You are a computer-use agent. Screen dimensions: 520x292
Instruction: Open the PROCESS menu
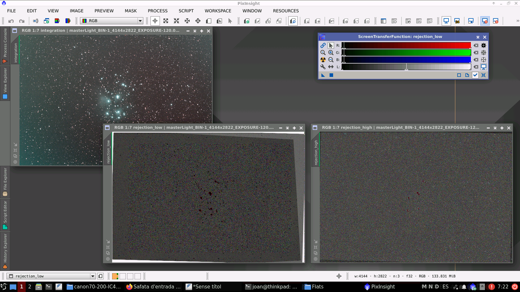click(x=158, y=11)
